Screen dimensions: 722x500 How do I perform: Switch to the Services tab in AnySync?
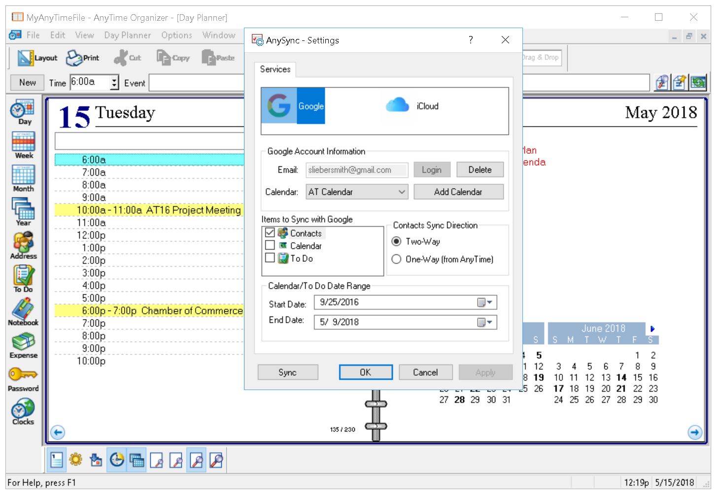pos(275,70)
